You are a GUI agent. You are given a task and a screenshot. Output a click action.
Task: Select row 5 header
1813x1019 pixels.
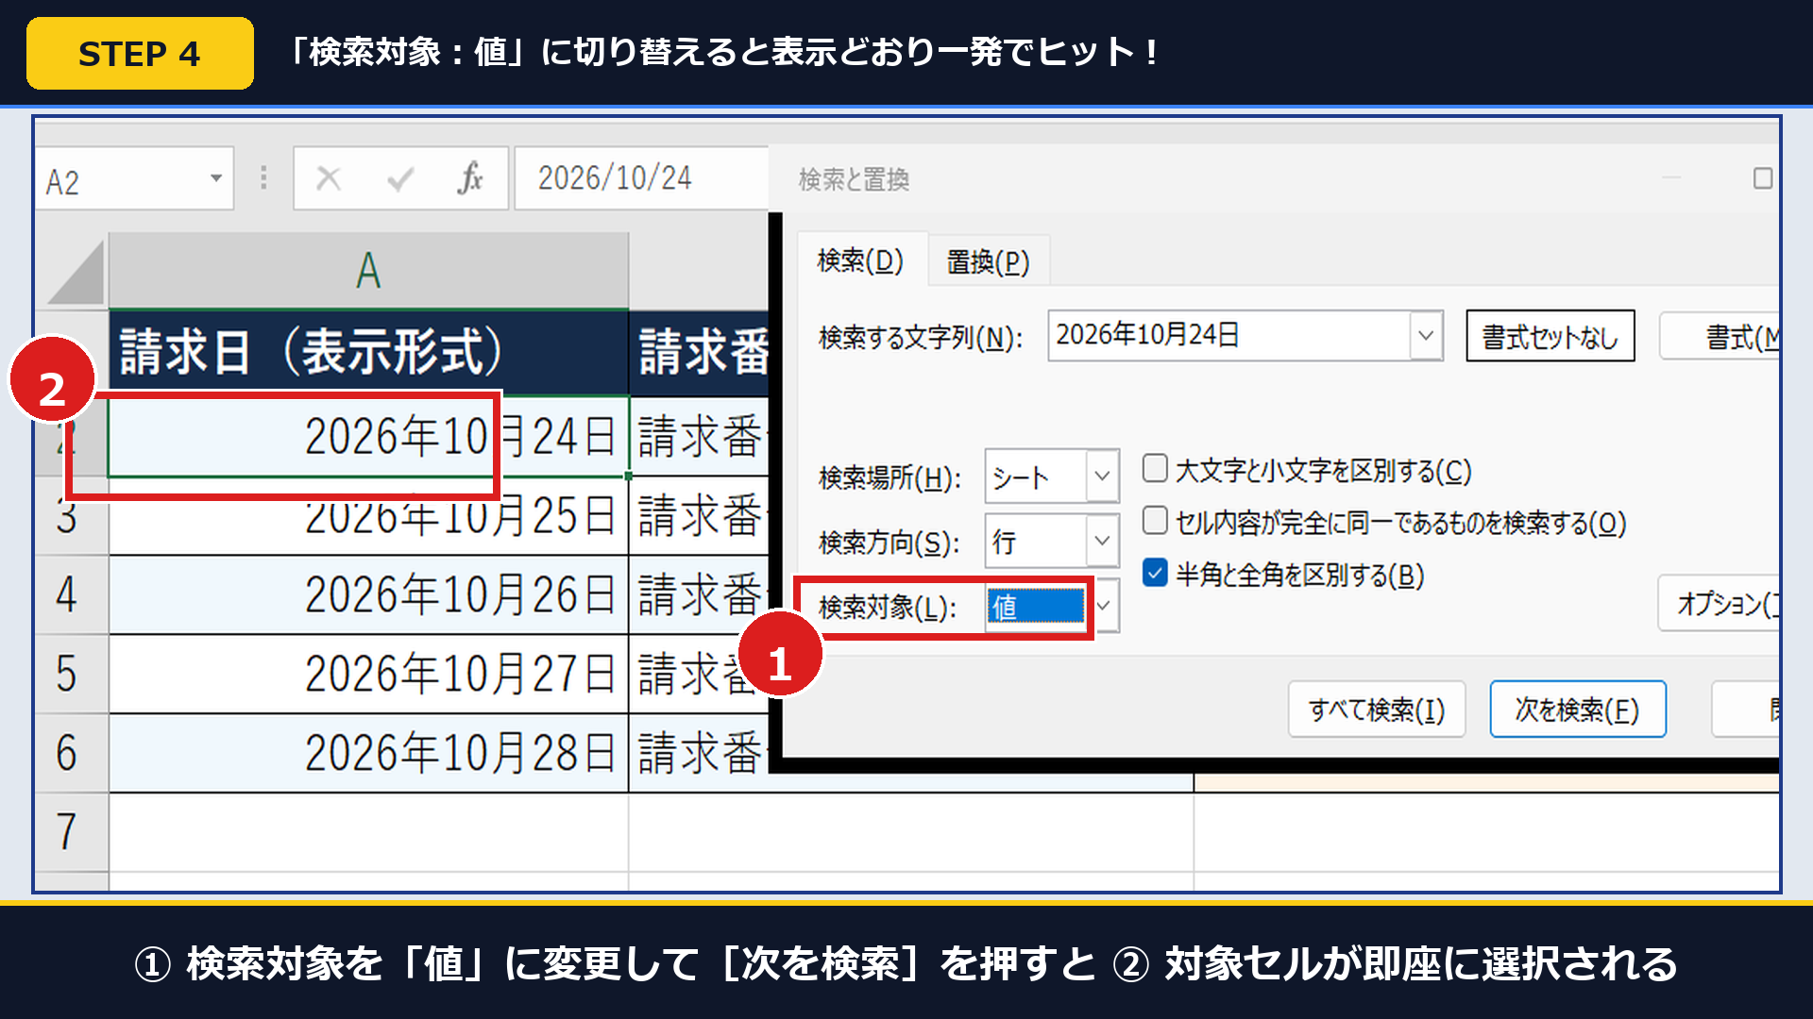pos(73,674)
